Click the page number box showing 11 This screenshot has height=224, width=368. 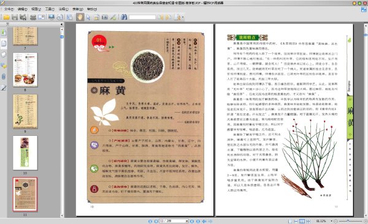(x=172, y=221)
